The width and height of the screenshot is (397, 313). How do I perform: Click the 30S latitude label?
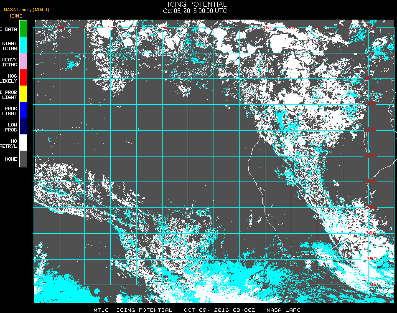click(x=371, y=233)
